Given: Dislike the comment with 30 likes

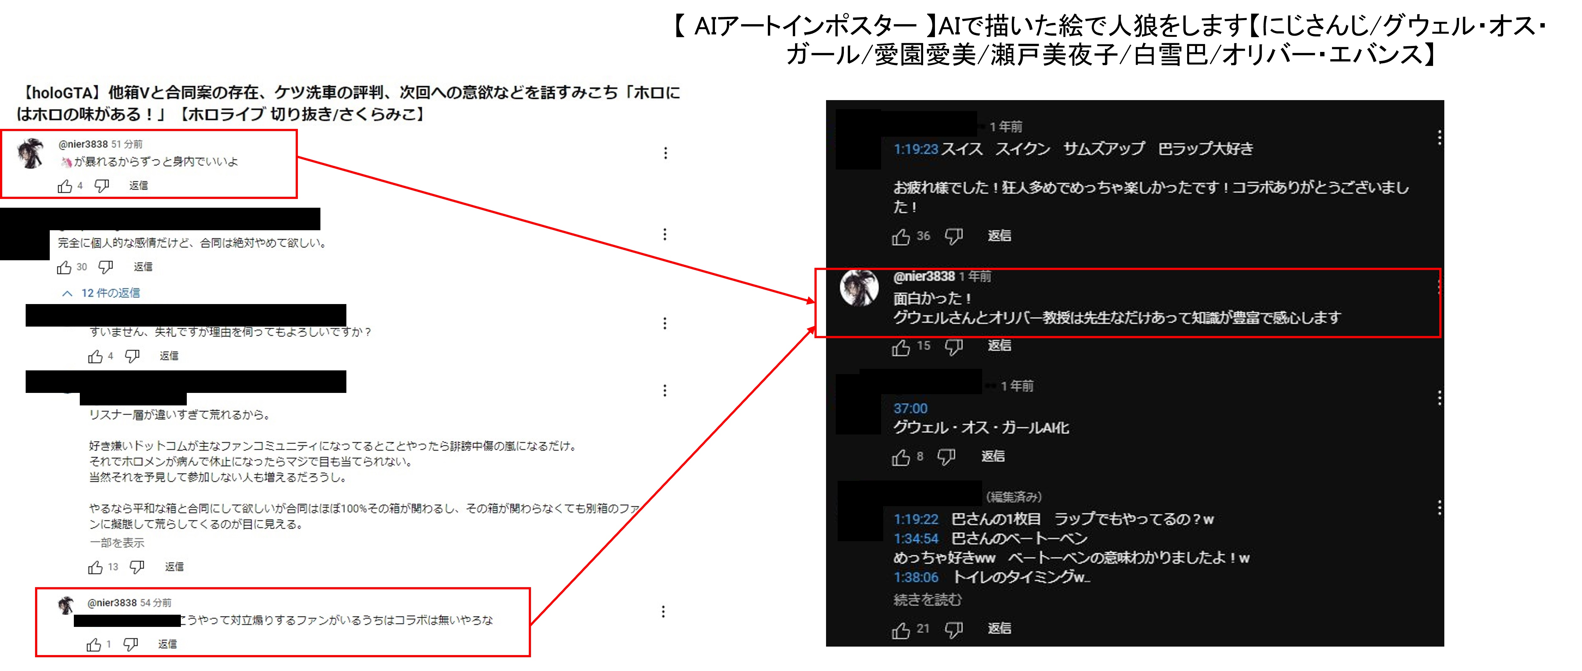Looking at the screenshot, I should tap(106, 267).
